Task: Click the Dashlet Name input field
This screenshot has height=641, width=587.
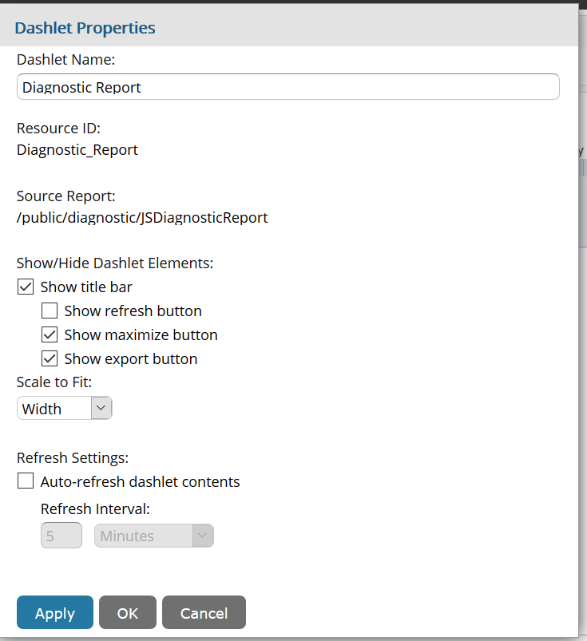Action: (x=288, y=87)
